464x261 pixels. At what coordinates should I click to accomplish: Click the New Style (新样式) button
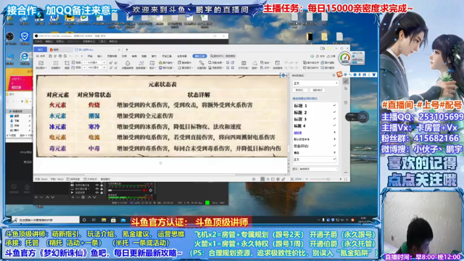click(x=299, y=90)
